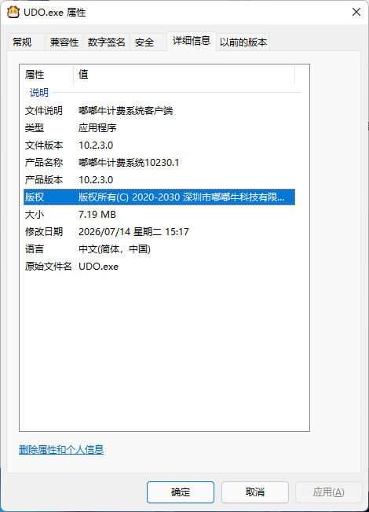
Task: Click the 取消 button
Action: click(255, 492)
